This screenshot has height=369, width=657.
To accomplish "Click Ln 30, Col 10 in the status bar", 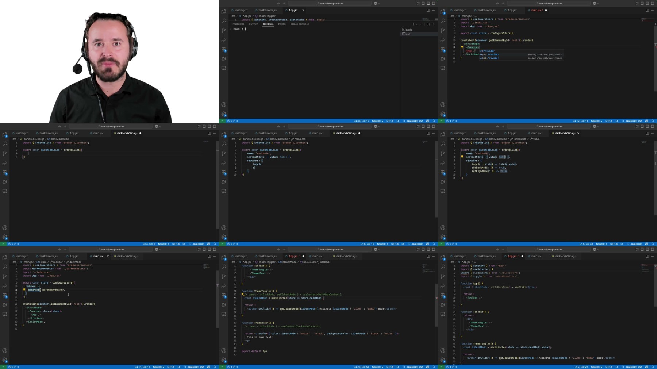I will (361, 121).
